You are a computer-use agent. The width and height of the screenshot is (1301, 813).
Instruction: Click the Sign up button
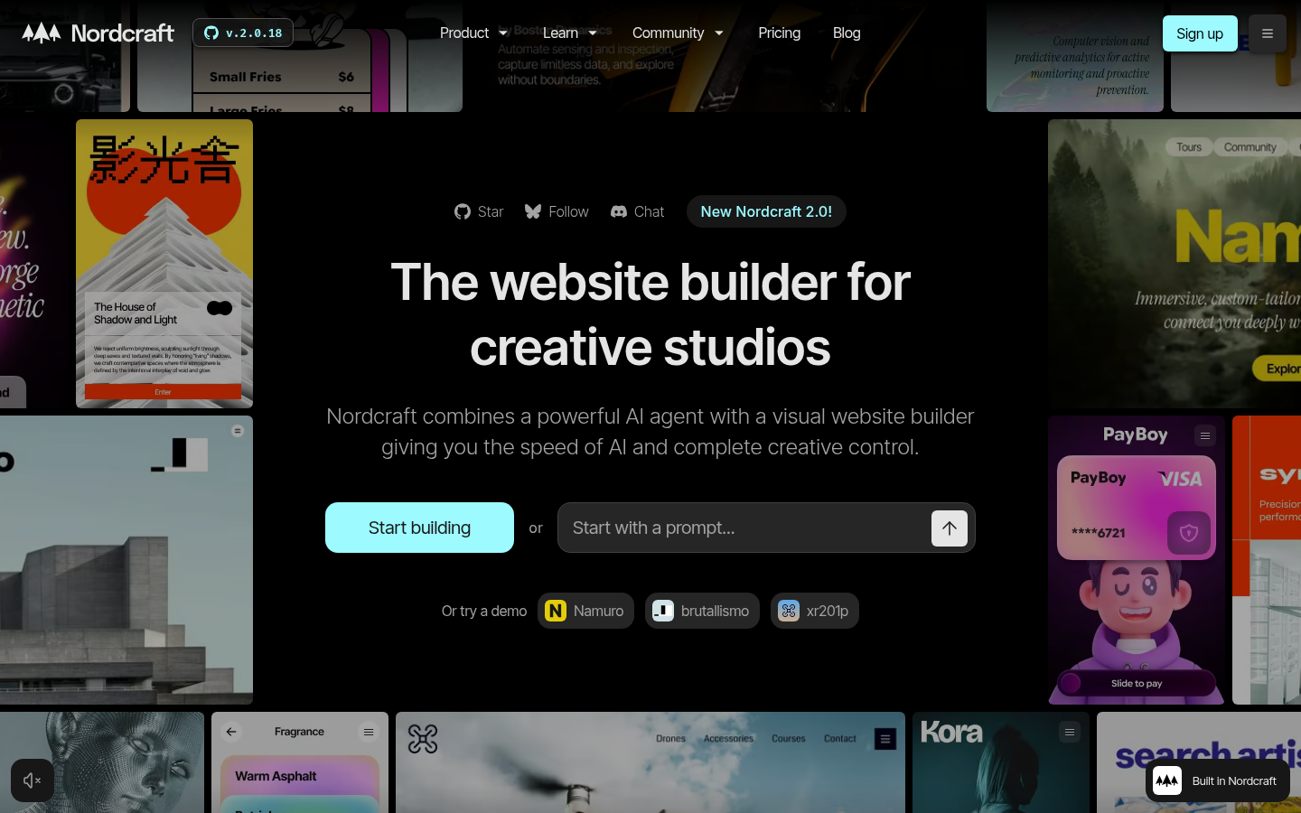(x=1200, y=33)
